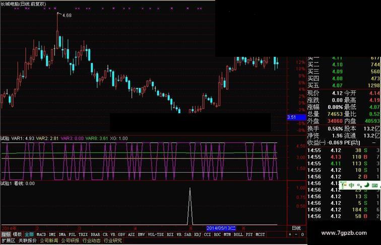Click the IME moon icon
The height and width of the screenshot is (245, 381).
pos(366,186)
